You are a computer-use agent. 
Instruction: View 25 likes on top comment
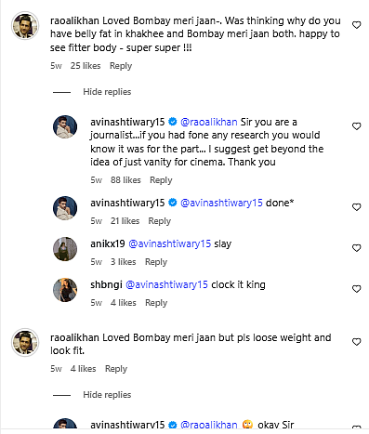pos(86,66)
